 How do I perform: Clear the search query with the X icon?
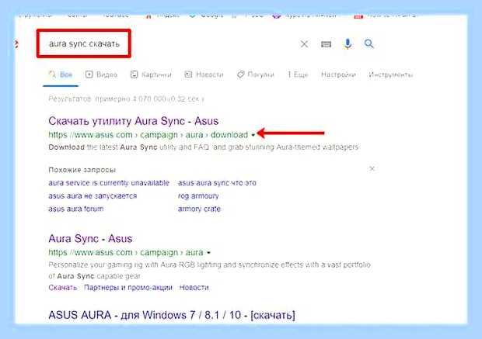pos(304,44)
